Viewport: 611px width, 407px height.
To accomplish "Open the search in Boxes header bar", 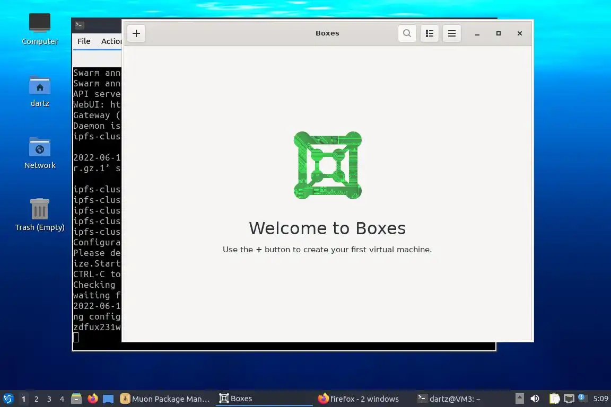I will coord(407,33).
